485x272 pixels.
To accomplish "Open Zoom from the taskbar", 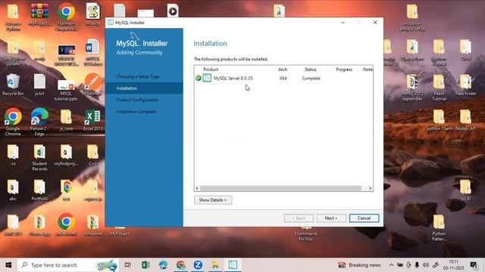I will 198,265.
